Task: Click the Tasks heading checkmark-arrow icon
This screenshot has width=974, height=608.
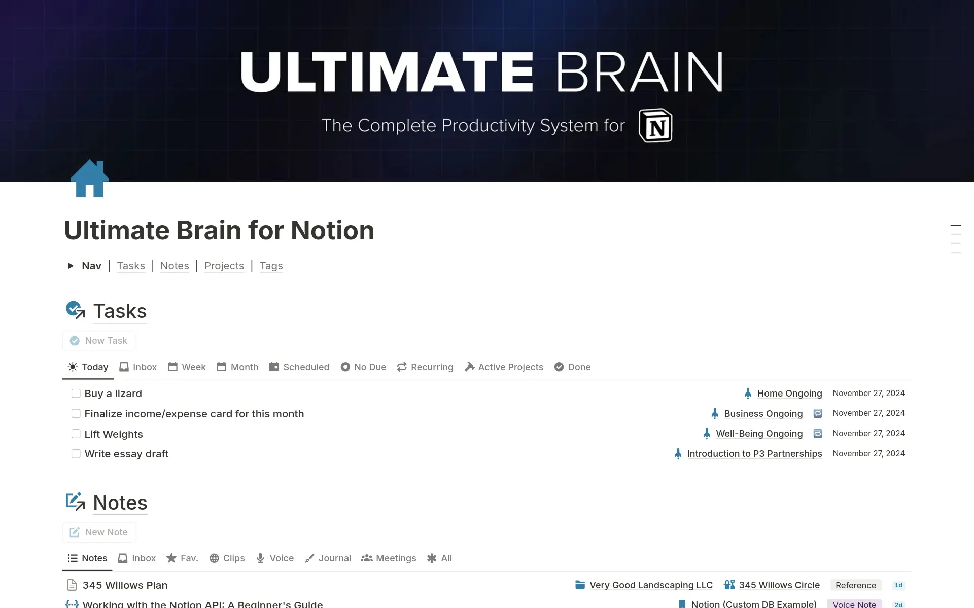Action: coord(76,310)
